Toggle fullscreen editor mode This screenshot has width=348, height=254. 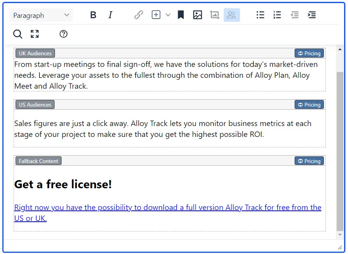click(35, 34)
